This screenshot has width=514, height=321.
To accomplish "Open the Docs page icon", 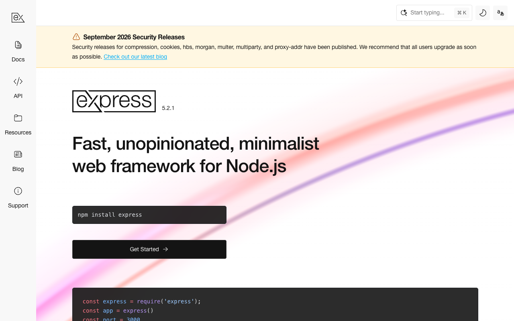I will tap(18, 45).
